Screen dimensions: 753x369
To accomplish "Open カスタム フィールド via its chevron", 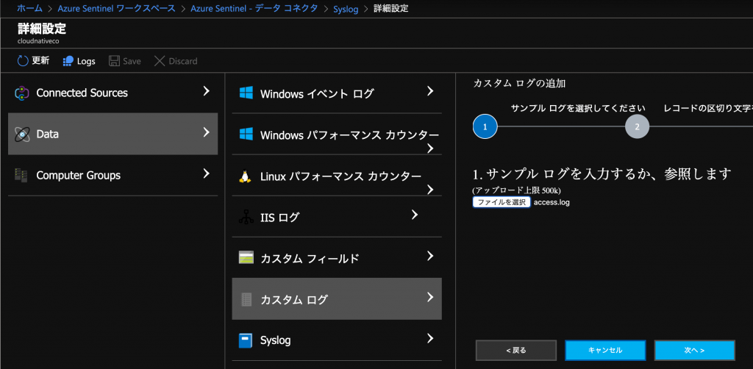I will point(430,256).
